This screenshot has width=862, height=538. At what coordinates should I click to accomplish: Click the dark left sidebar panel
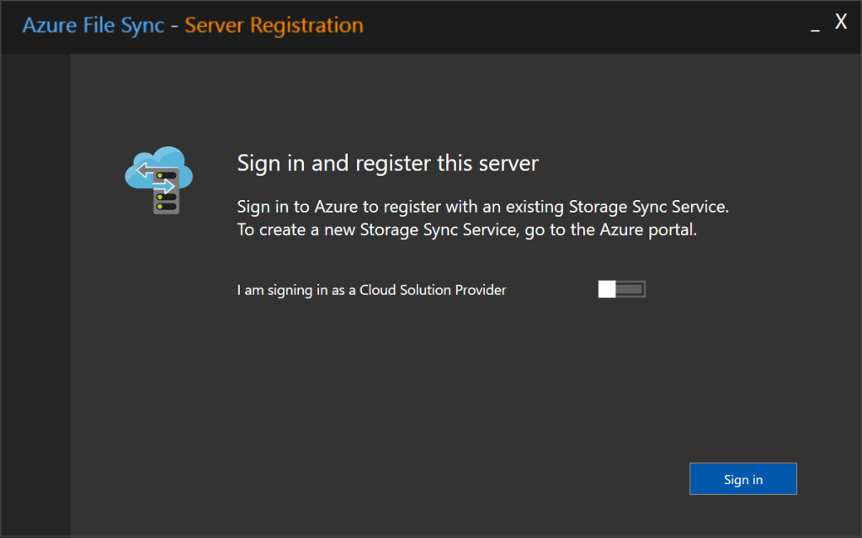coord(35,294)
